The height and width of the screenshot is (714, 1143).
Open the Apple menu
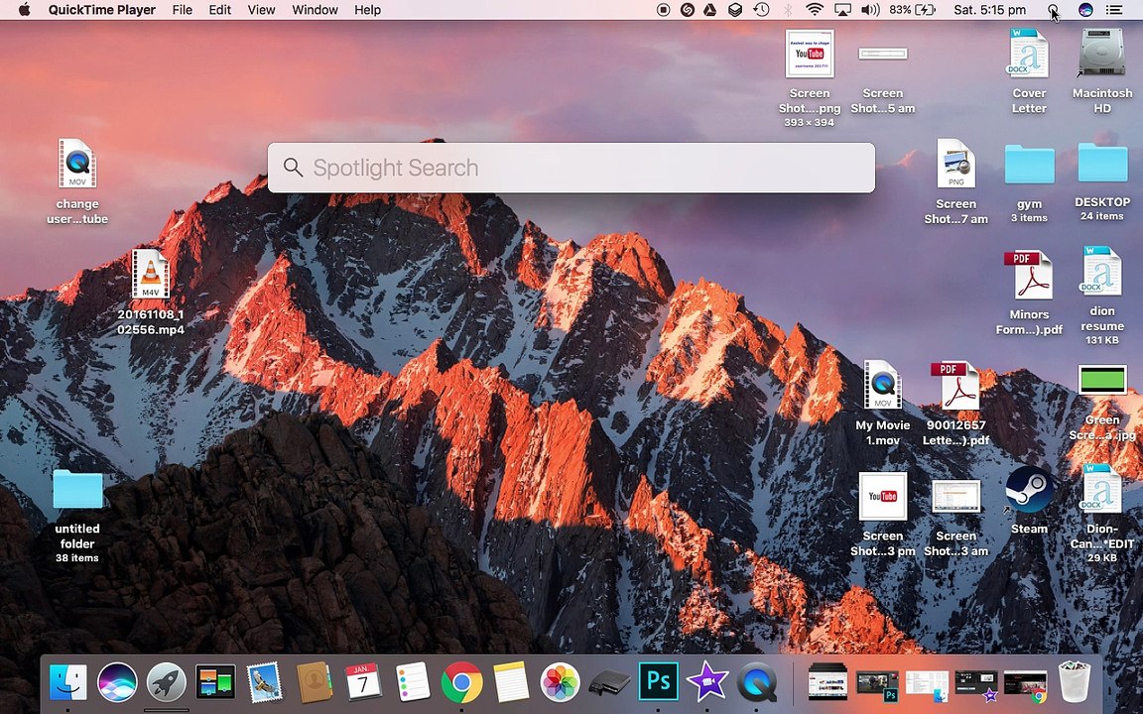click(x=24, y=10)
